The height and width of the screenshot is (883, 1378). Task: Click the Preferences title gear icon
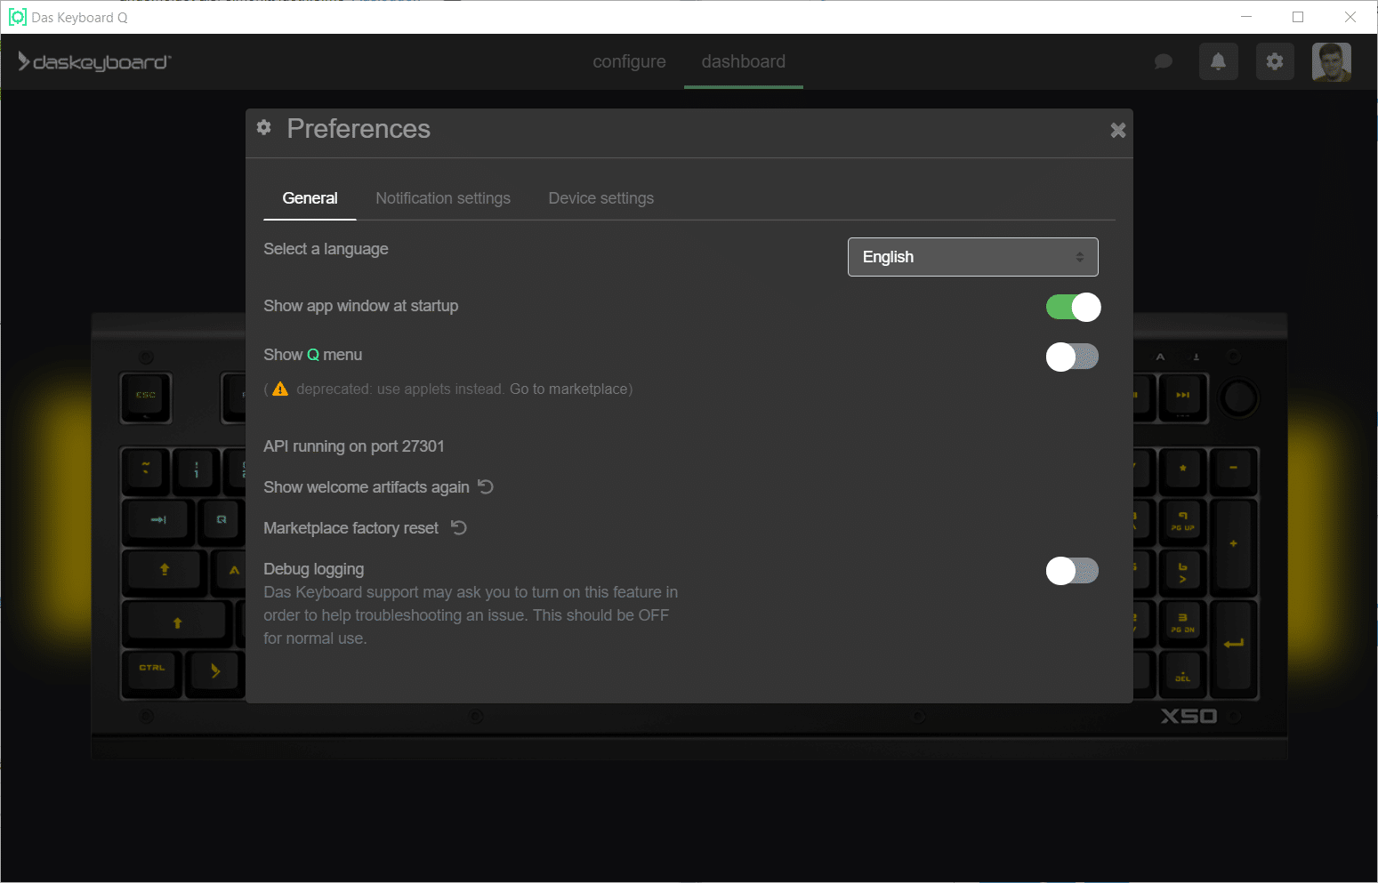pyautogui.click(x=264, y=127)
